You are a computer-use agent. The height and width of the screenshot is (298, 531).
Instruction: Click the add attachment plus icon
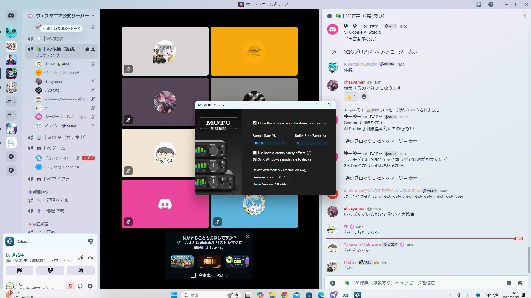[333, 283]
